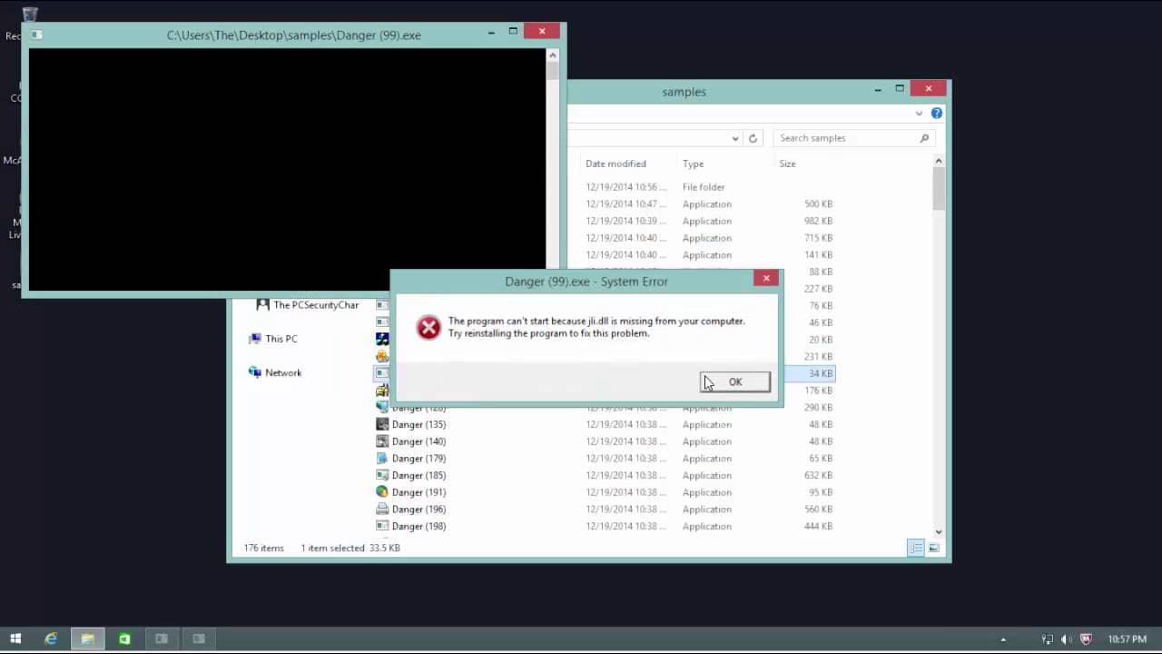Viewport: 1162px width, 654px height.
Task: Show hidden system tray icons
Action: (x=1003, y=639)
